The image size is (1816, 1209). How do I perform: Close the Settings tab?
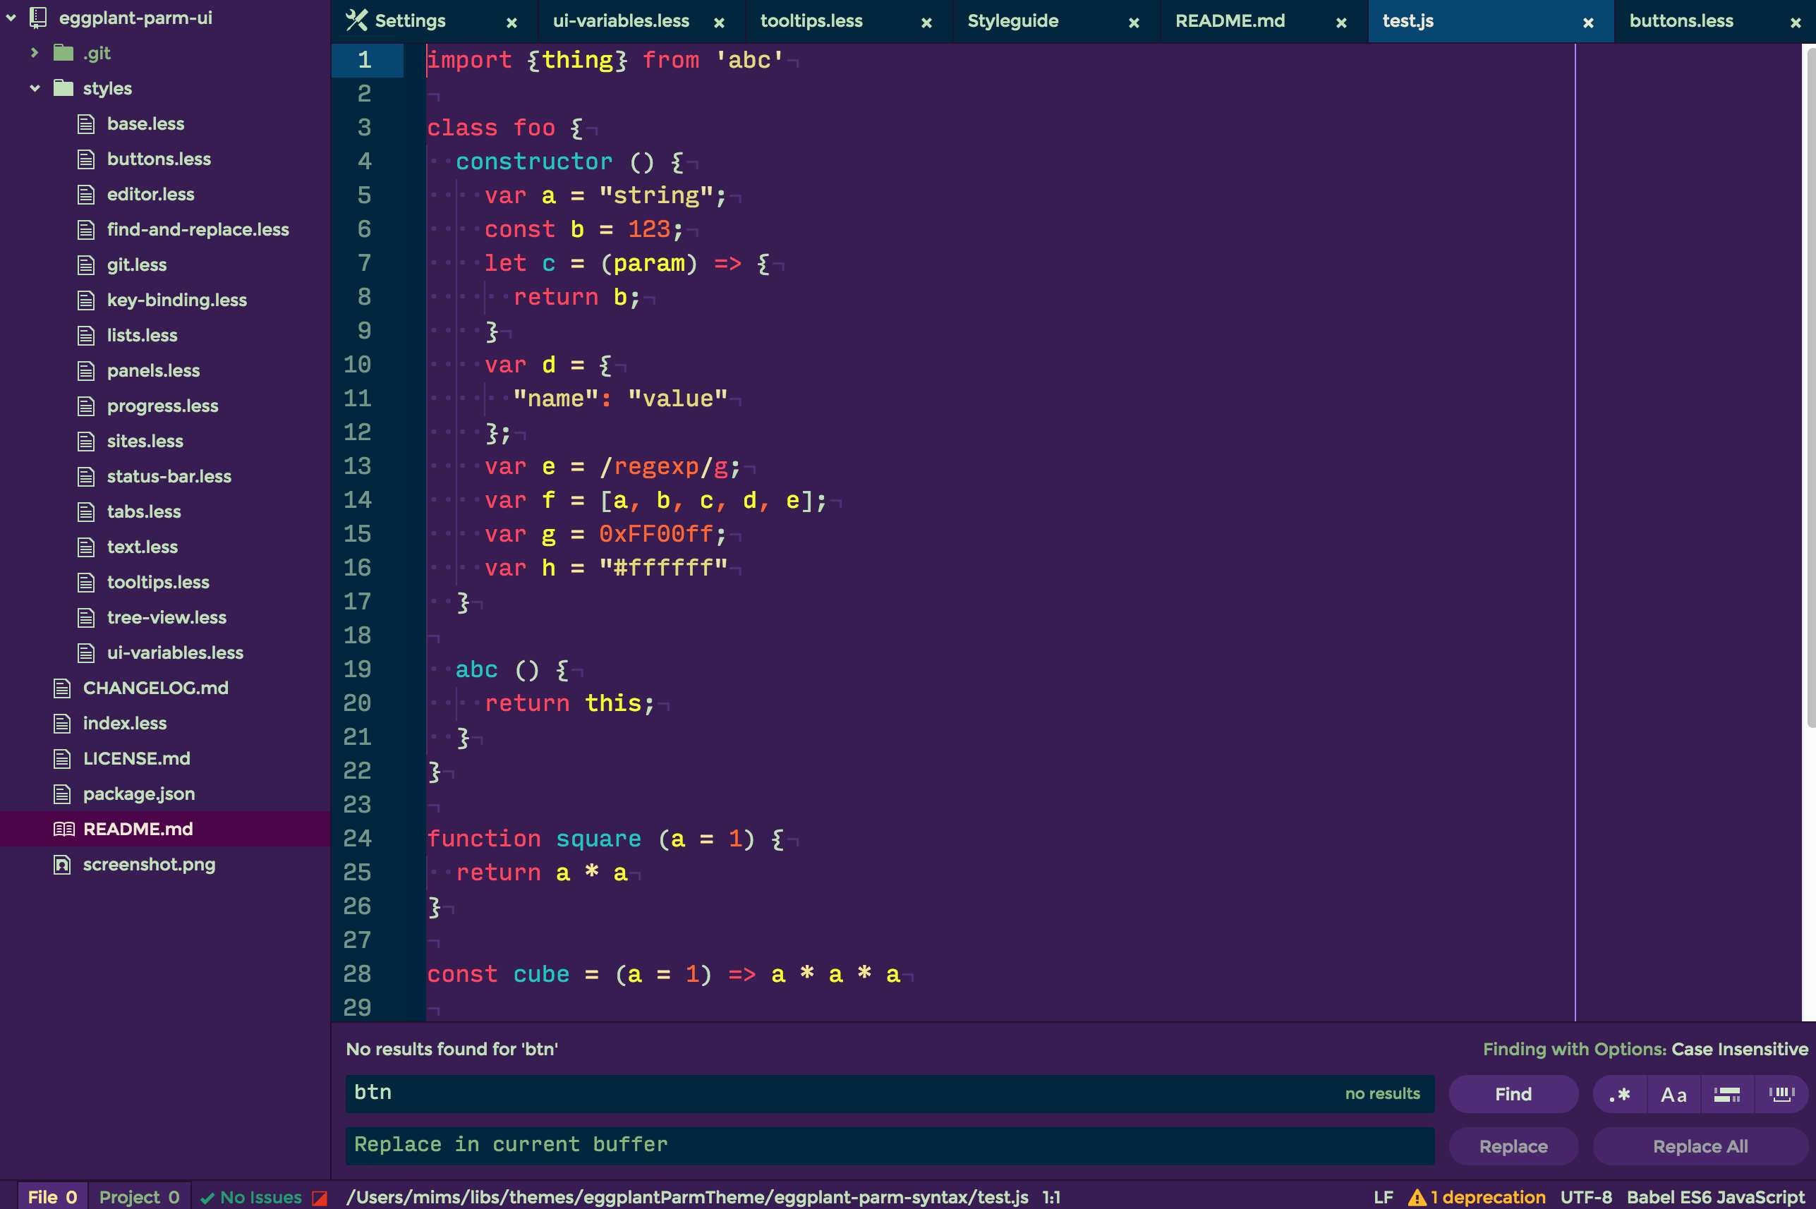click(511, 23)
